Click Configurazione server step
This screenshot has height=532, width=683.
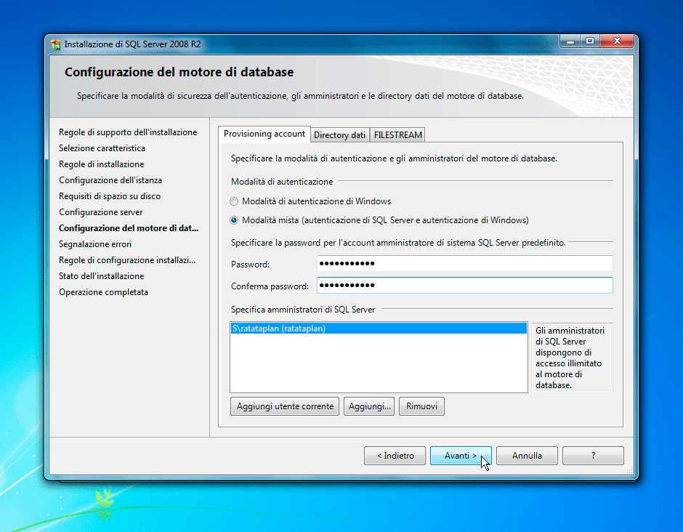(x=100, y=212)
